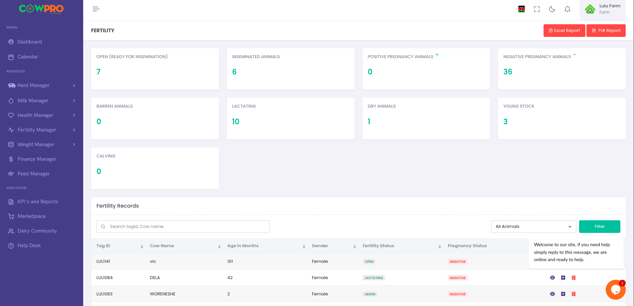
Task: Download the Excel Report
Action: coord(564,31)
